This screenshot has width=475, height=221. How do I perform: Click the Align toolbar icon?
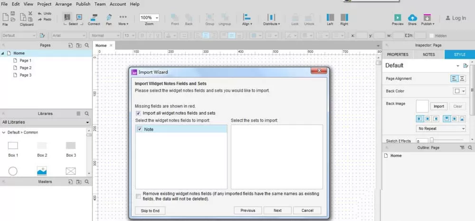[x=247, y=17]
